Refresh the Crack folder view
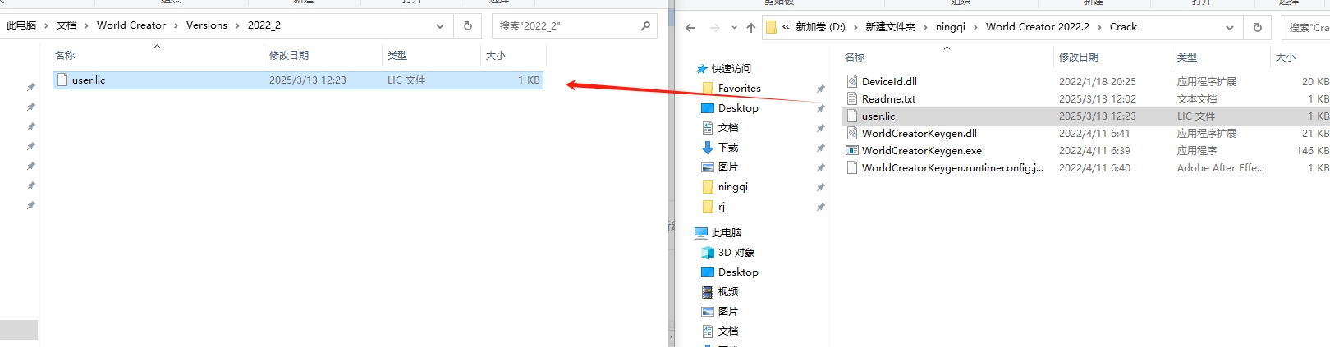The height and width of the screenshot is (347, 1330). [x=1258, y=28]
